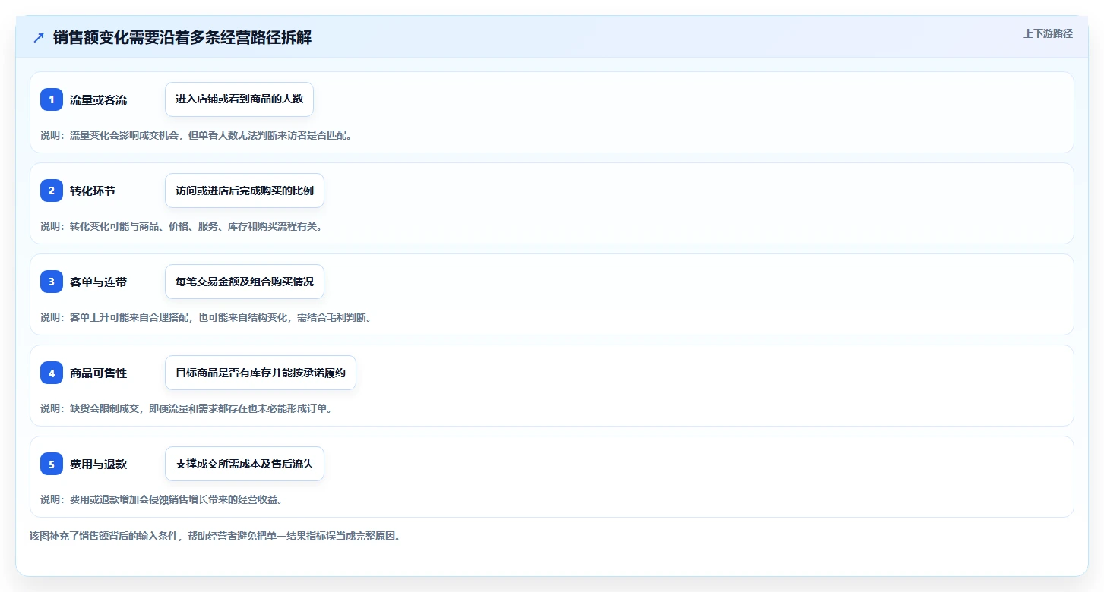Select the 进入店铺或看到商品的人数 box
1104x592 pixels.
pos(239,99)
